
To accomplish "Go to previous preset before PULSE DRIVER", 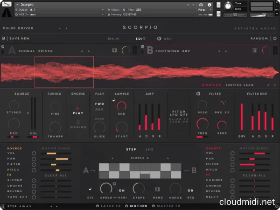I will pos(60,28).
